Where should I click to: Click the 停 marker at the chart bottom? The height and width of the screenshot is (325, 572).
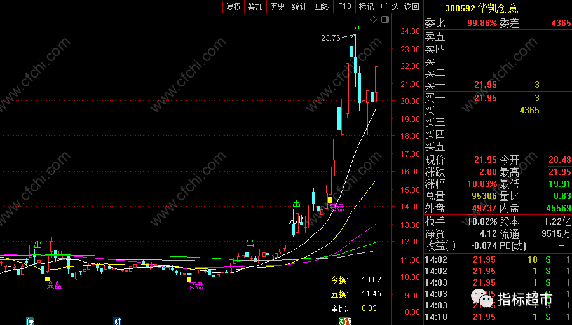[30, 321]
